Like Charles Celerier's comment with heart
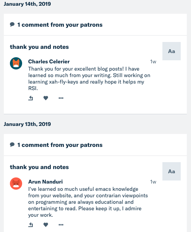The width and height of the screenshot is (191, 232). tap(46, 98)
